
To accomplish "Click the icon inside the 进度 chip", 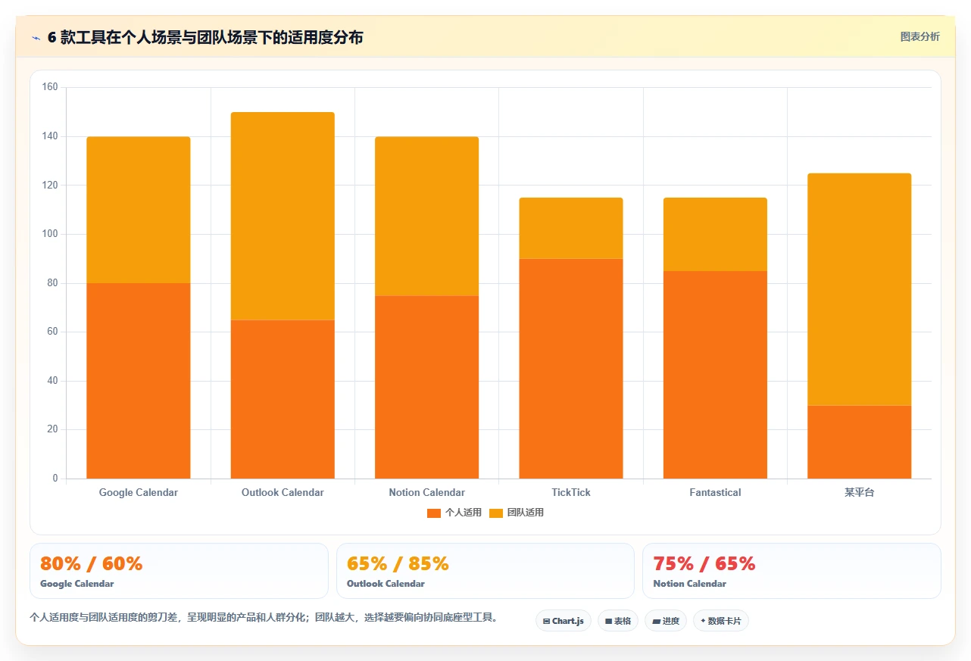I will (656, 621).
